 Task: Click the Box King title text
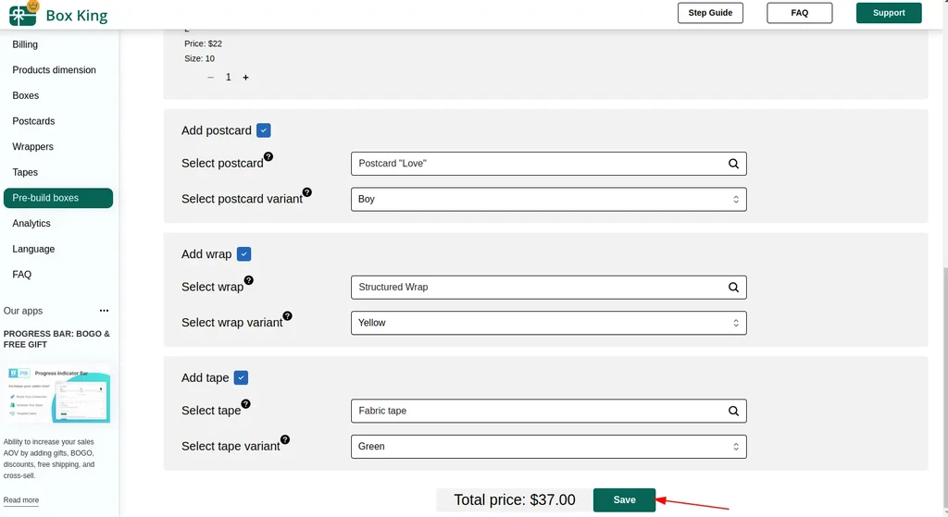tap(77, 15)
